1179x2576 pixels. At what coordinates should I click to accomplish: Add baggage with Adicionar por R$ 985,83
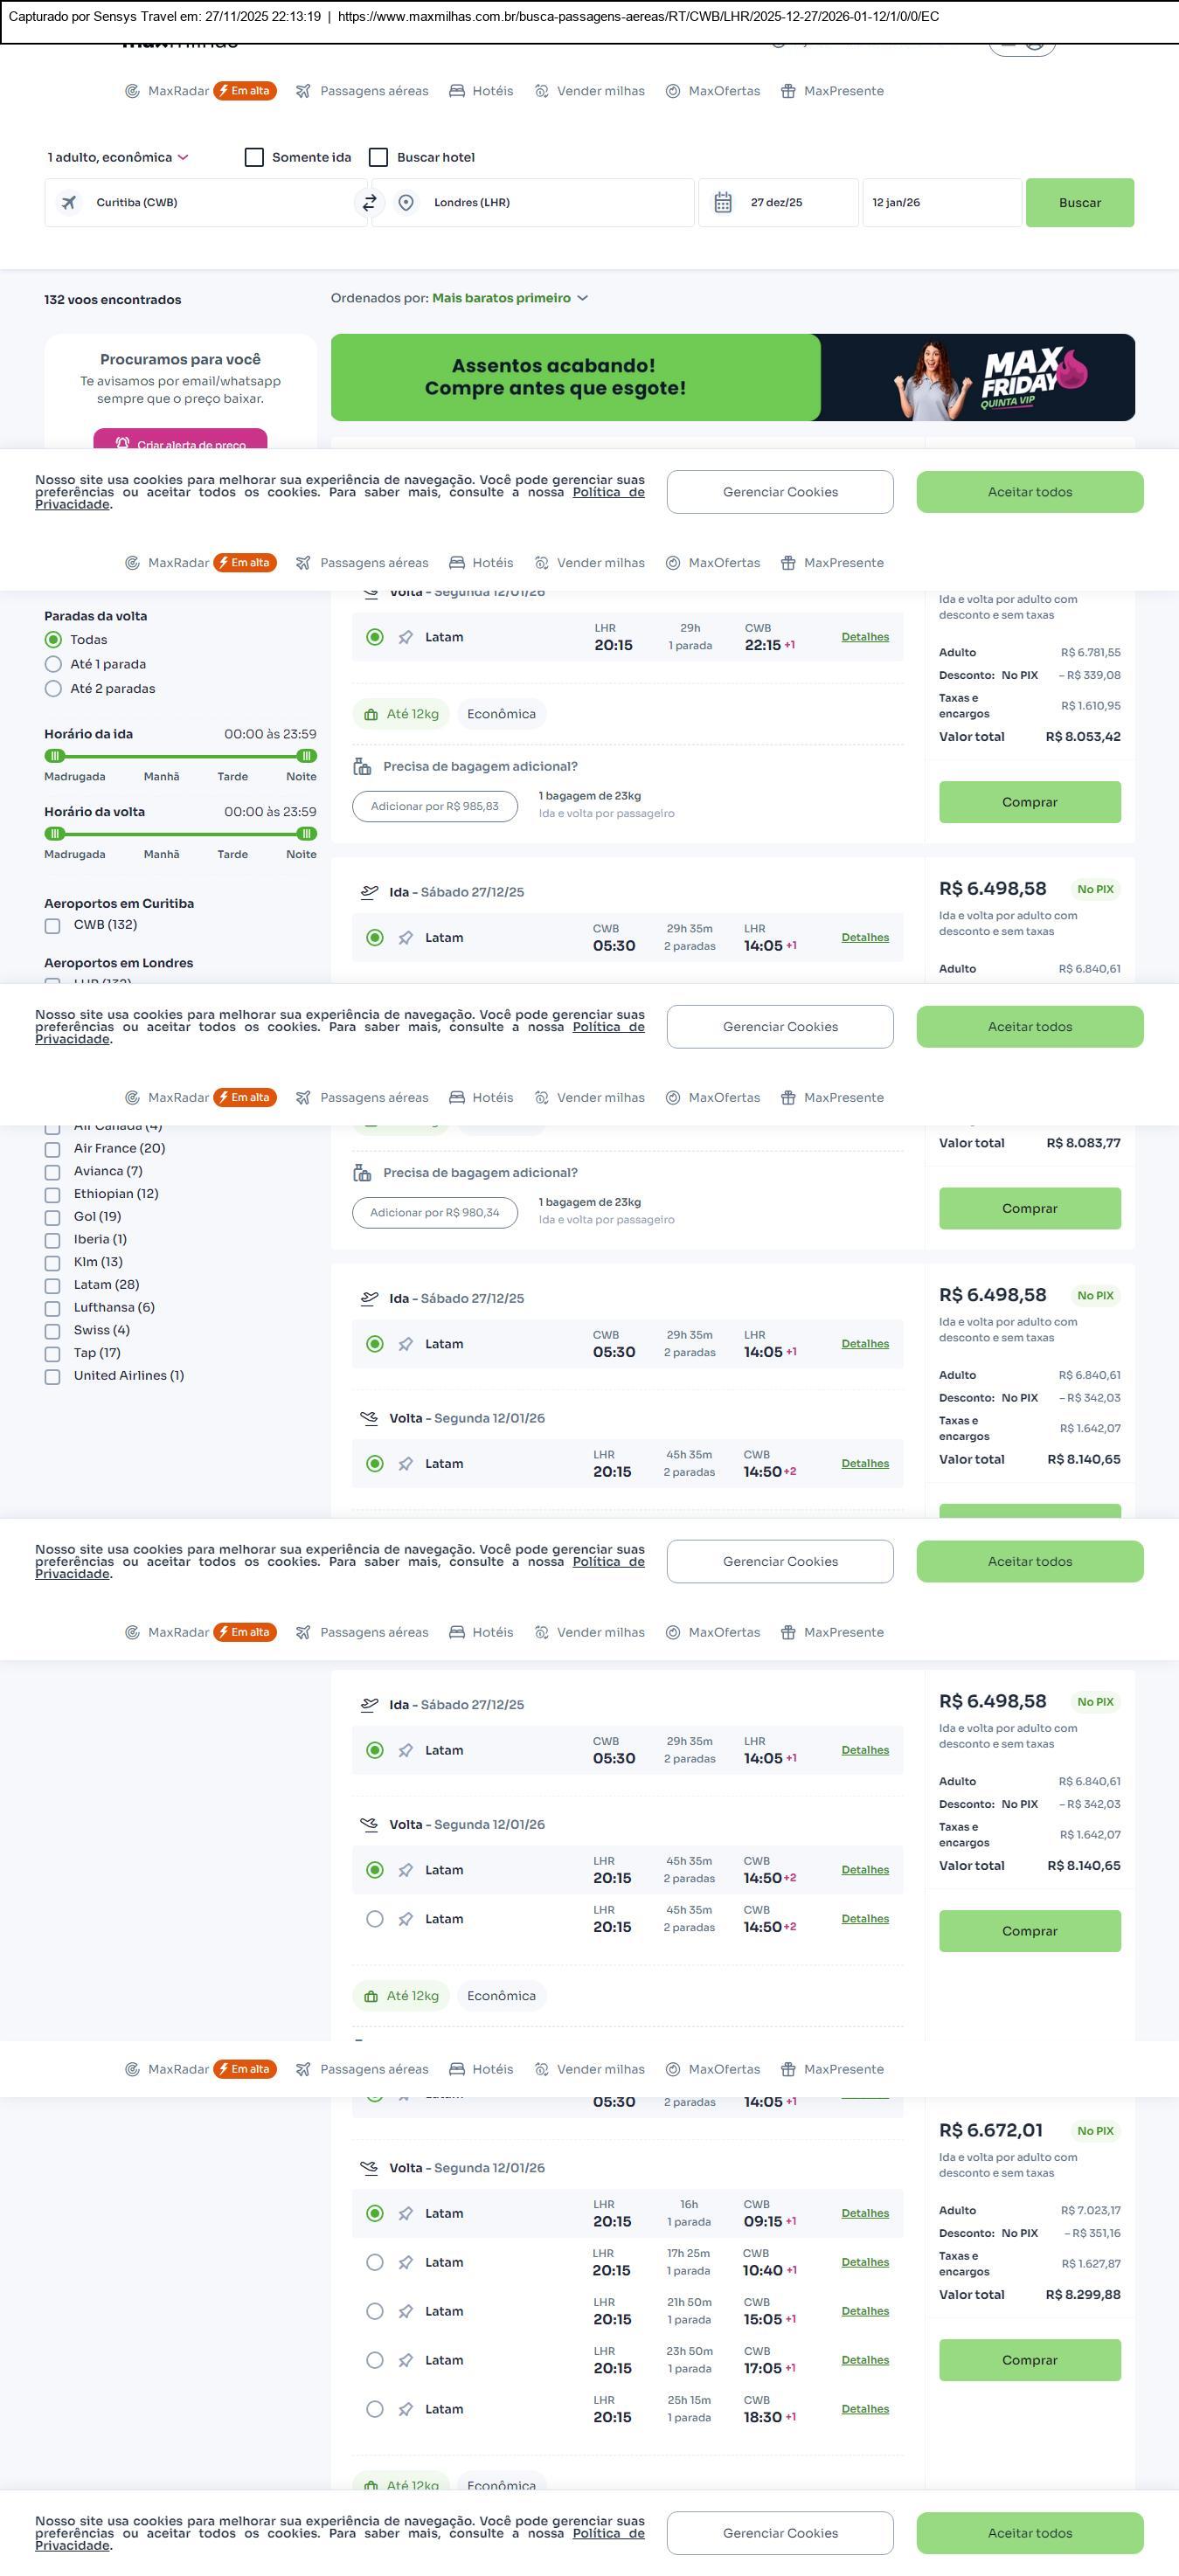click(434, 806)
